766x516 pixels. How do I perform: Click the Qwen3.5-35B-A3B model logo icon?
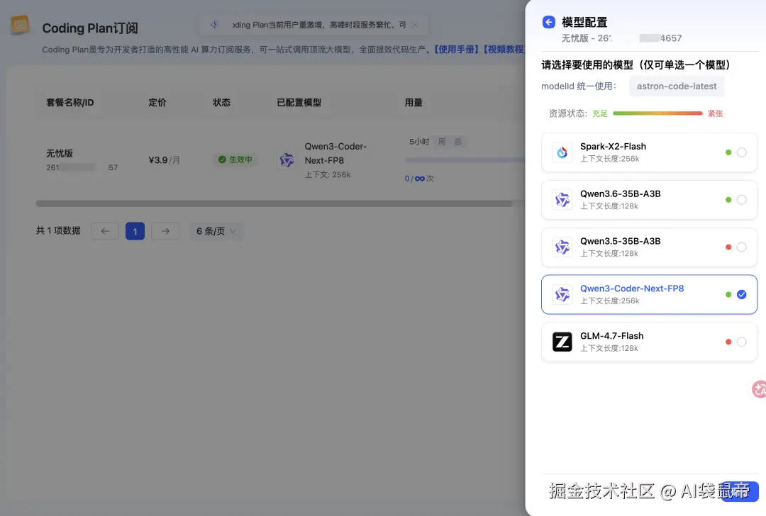point(562,247)
